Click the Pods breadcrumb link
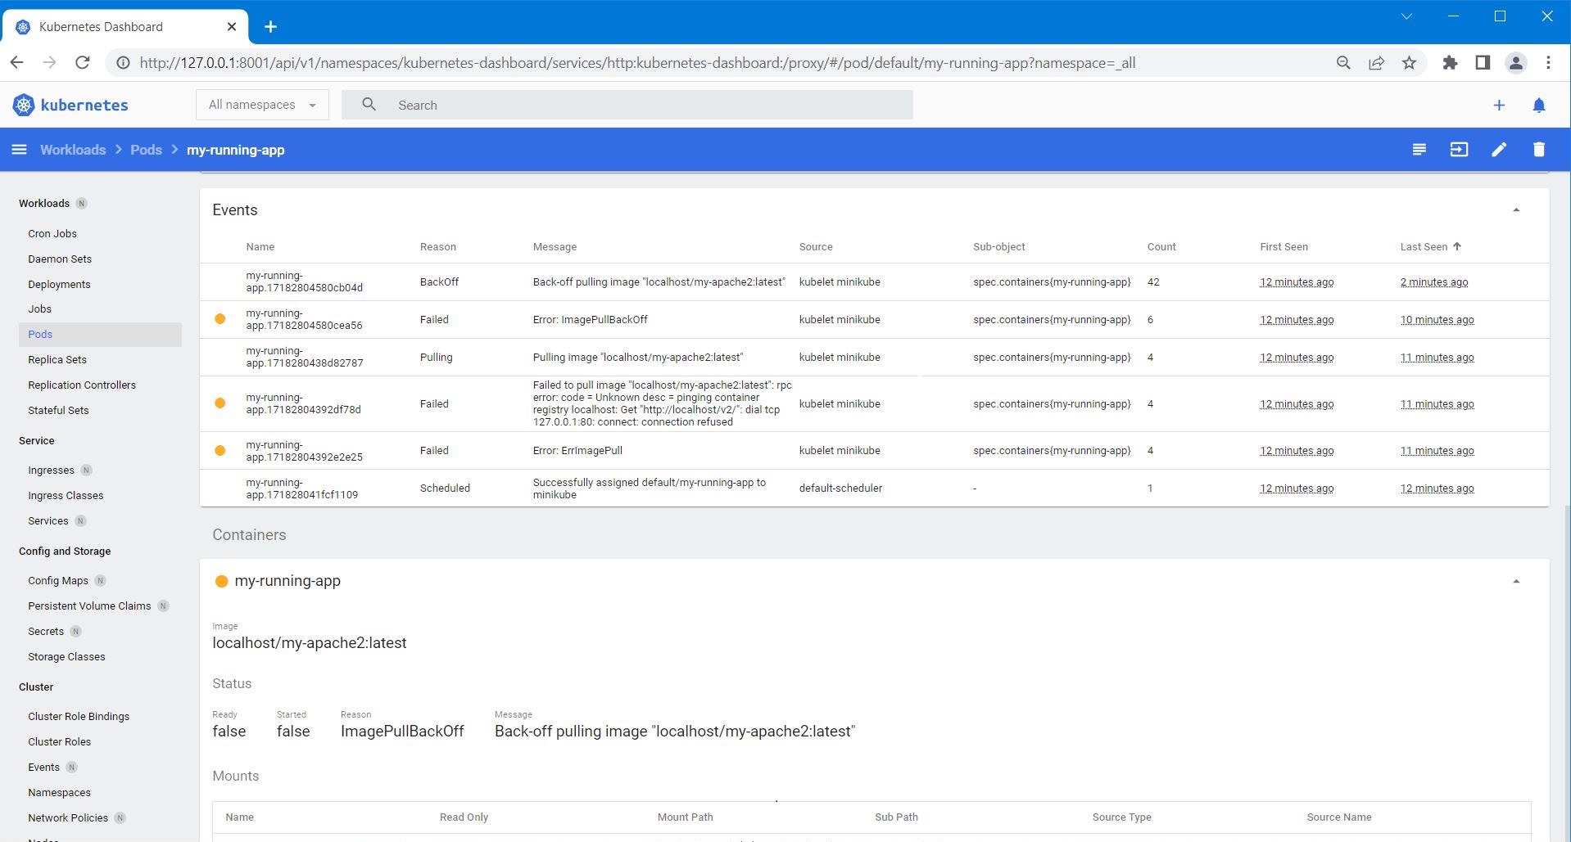The image size is (1571, 842). [146, 150]
